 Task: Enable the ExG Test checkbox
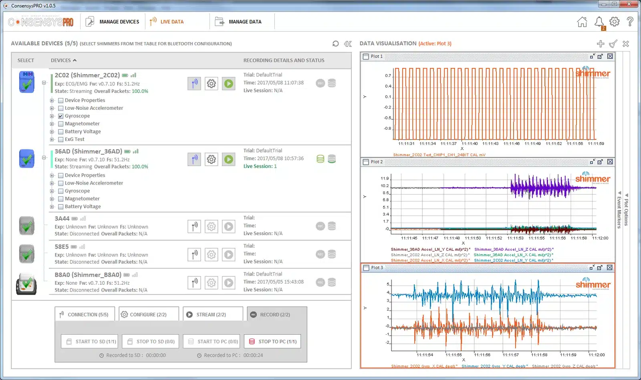[61, 139]
